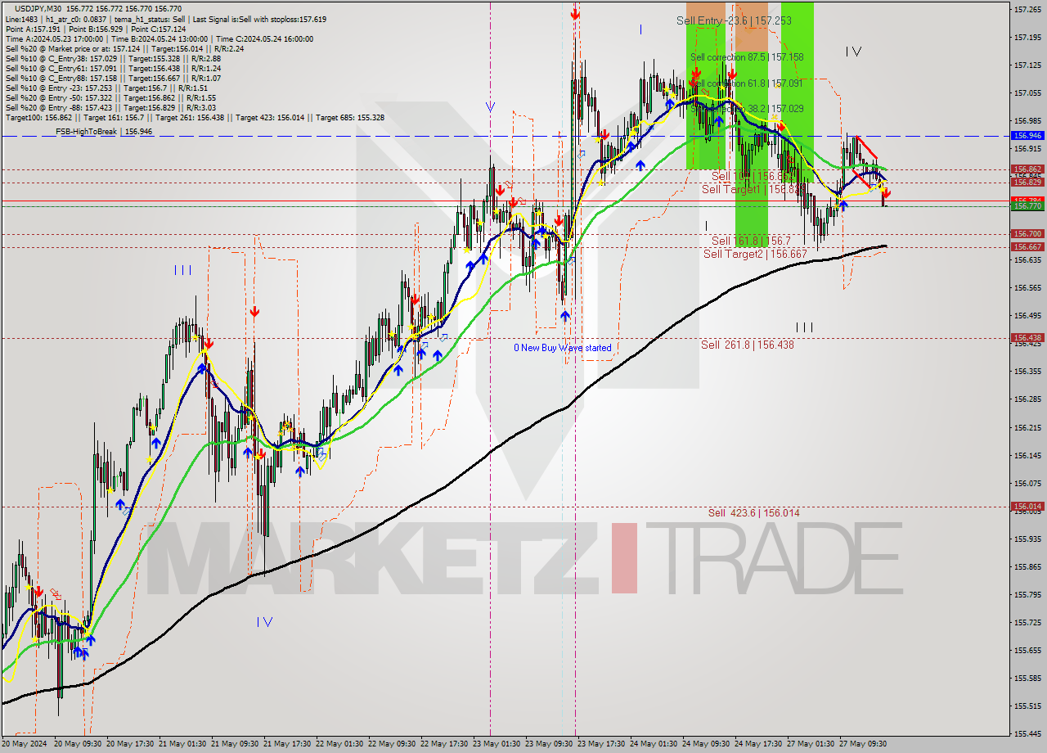Click the green 156.770 current price tag
The height and width of the screenshot is (753, 1047).
(x=1027, y=206)
